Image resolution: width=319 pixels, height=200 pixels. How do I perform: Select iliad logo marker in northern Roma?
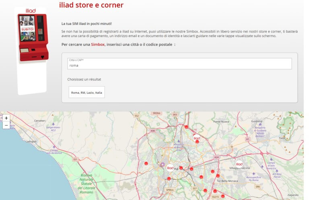(197, 138)
